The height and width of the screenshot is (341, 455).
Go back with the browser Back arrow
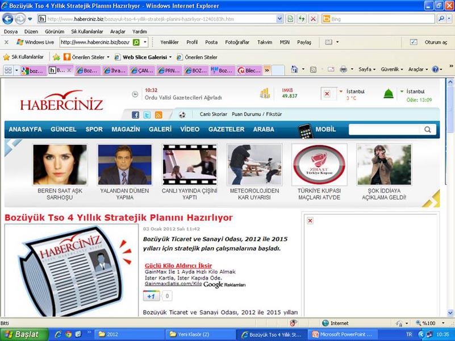8,19
